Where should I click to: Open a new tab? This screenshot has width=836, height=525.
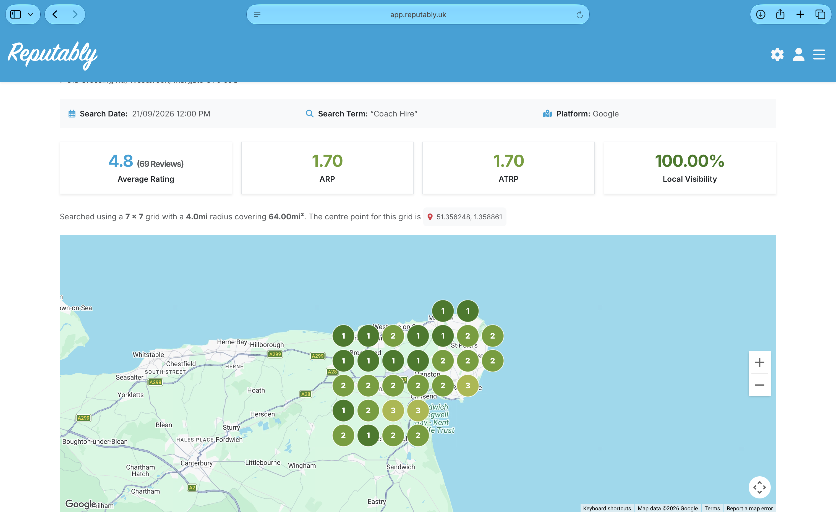pyautogui.click(x=800, y=14)
